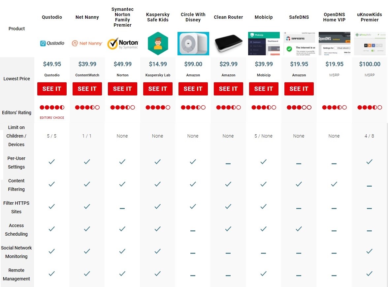Image resolution: width=388 pixels, height=287 pixels.
Task: Click the Qustodio logo image
Action: point(52,43)
